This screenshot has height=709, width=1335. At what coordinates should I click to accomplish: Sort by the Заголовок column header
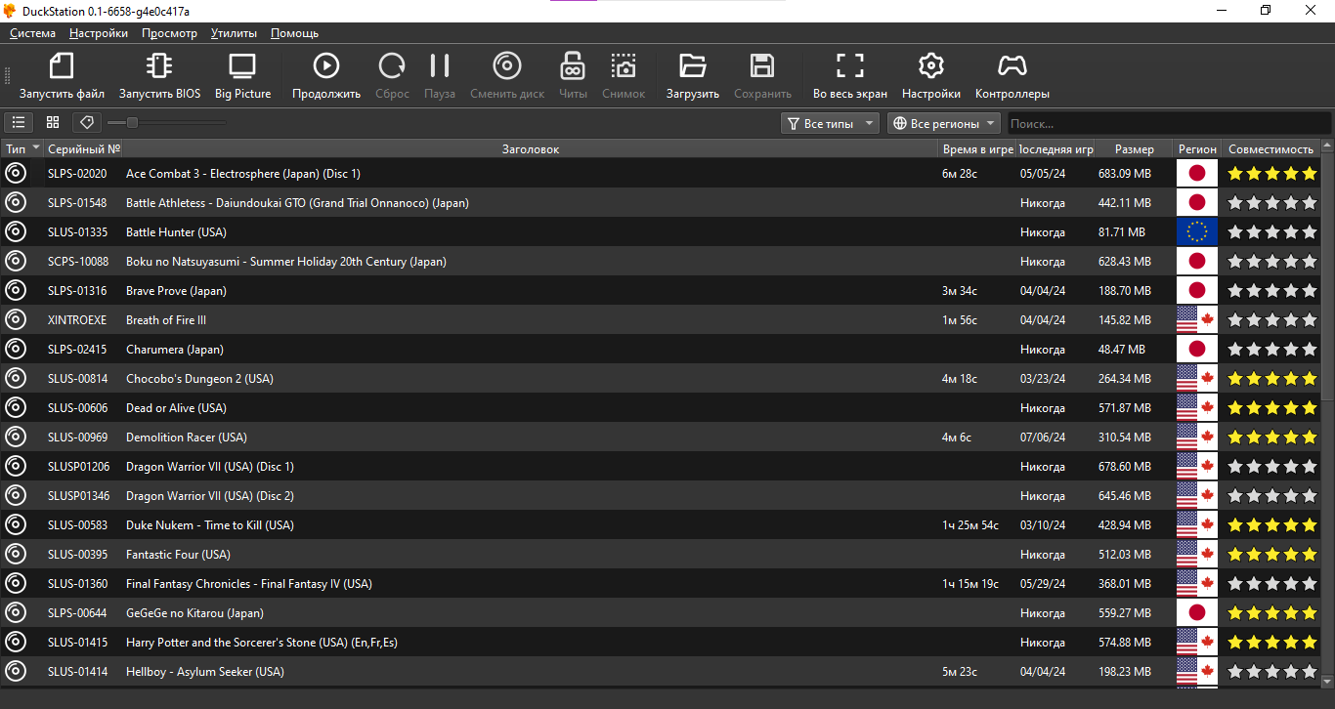pyautogui.click(x=531, y=149)
